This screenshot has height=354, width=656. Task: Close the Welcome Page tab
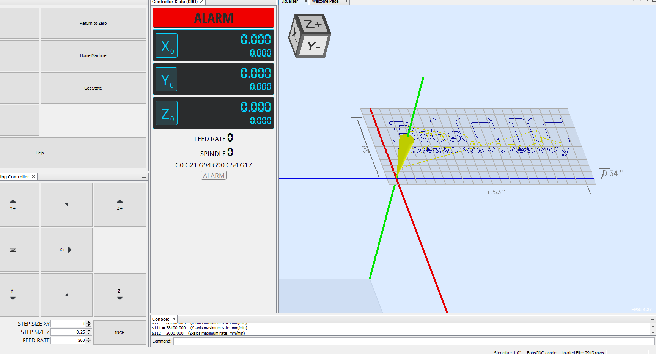pos(346,2)
